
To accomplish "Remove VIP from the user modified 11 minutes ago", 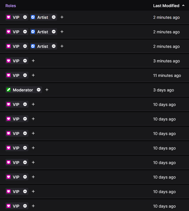I will click(25, 75).
